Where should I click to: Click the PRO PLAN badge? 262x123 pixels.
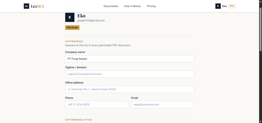click(x=72, y=27)
